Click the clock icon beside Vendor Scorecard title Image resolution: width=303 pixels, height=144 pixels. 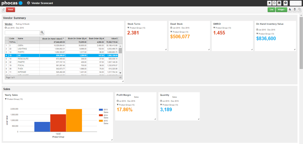29,3
